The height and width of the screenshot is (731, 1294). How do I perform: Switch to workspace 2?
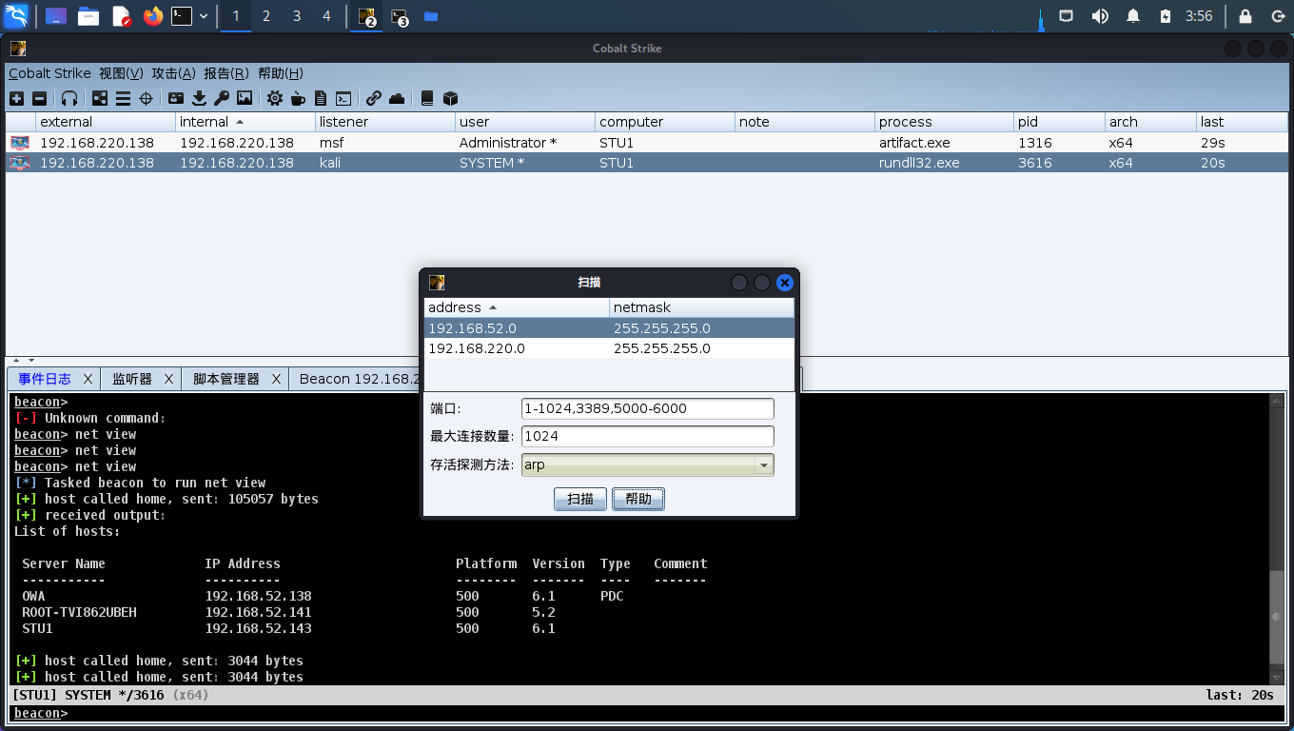coord(266,16)
